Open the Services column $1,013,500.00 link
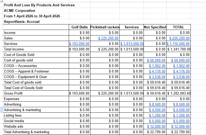 (132, 44)
